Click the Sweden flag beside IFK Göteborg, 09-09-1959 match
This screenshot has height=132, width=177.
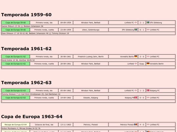(x=148, y=22)
